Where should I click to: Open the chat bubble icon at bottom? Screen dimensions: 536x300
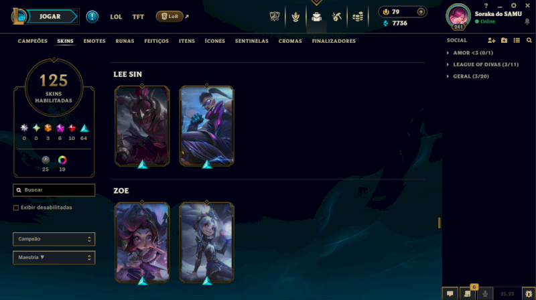coord(450,293)
